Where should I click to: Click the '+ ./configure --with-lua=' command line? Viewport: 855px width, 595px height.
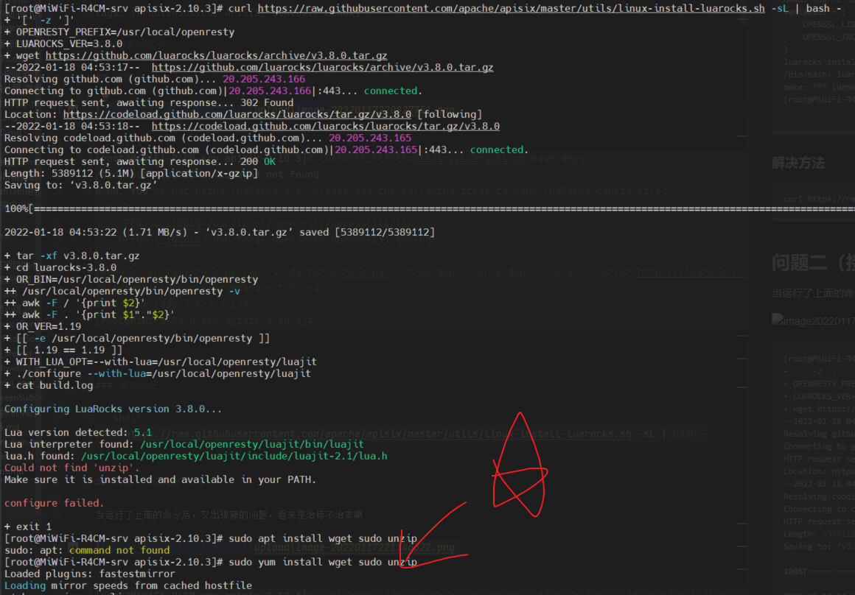[158, 374]
